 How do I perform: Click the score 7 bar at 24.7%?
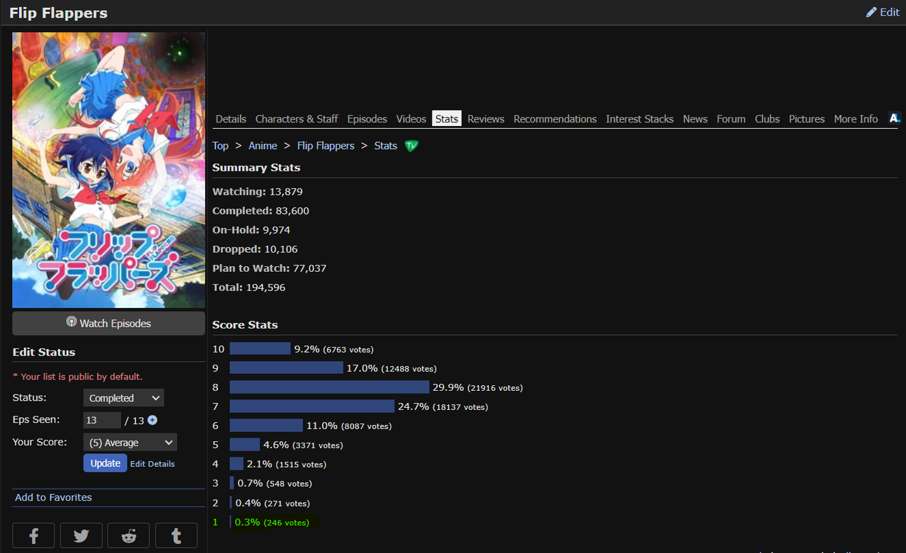pos(311,406)
